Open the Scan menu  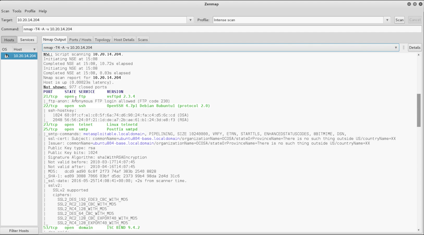point(5,11)
